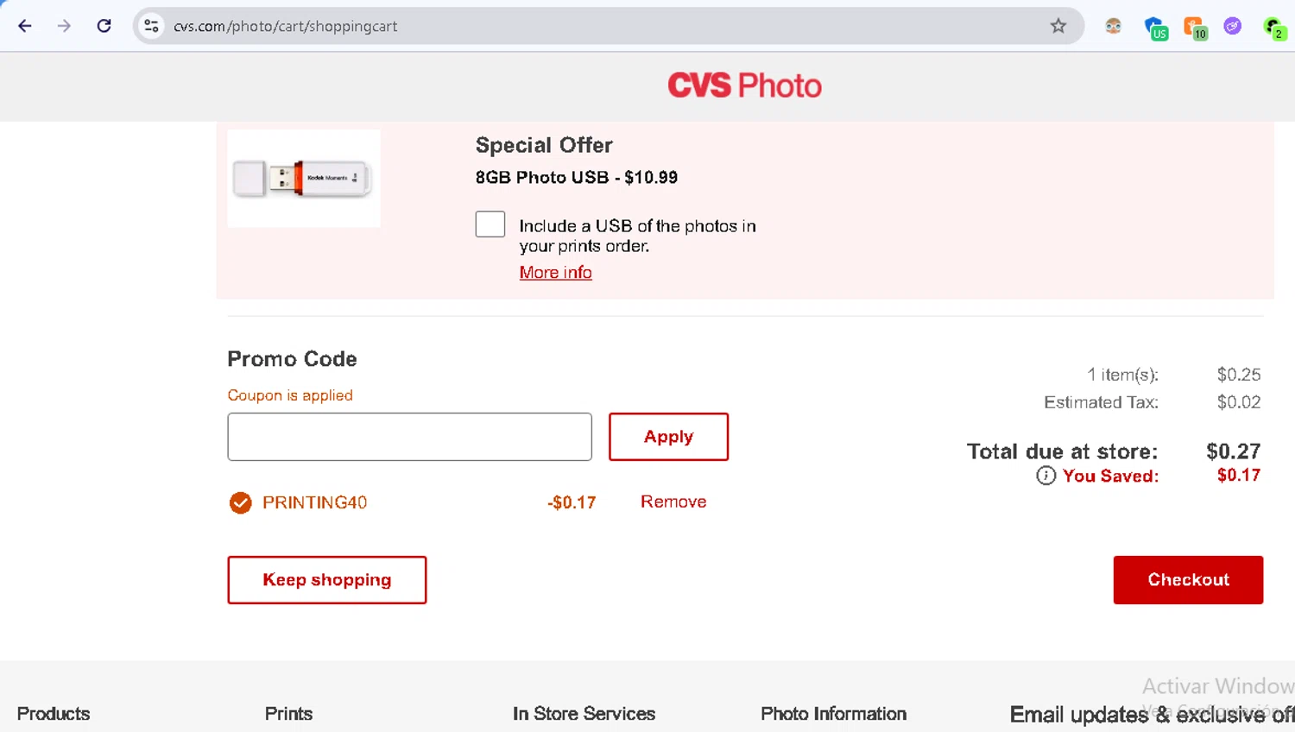The width and height of the screenshot is (1295, 732).
Task: Click the Keep shopping button
Action: point(326,580)
